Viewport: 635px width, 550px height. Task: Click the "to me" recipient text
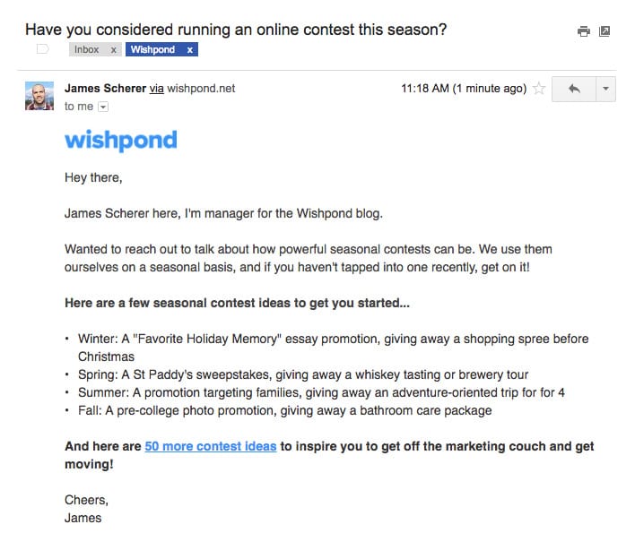pos(79,107)
